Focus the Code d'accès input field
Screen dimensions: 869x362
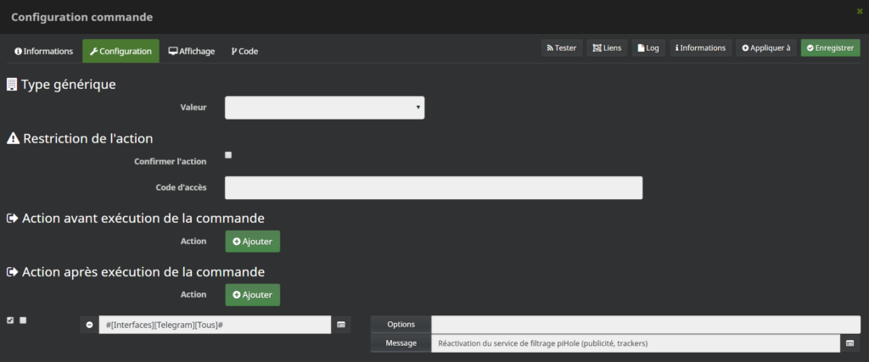click(434, 187)
